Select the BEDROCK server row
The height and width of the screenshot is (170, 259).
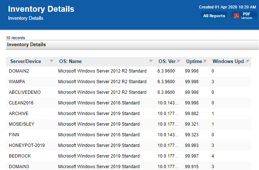[20, 156]
